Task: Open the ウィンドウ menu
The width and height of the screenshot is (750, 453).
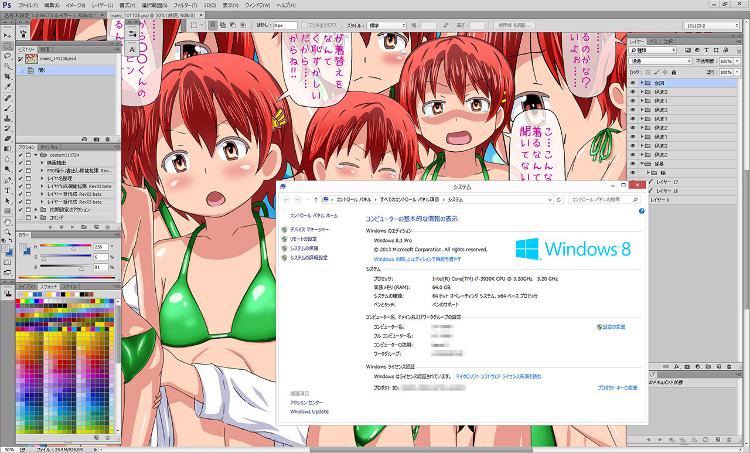Action: pyautogui.click(x=258, y=5)
